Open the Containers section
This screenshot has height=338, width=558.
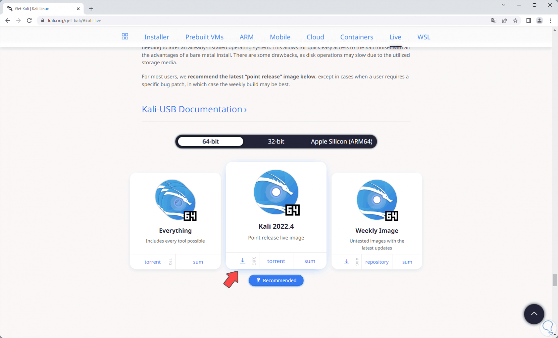click(x=356, y=37)
